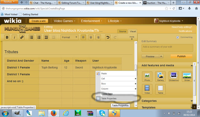Choose Paste from context menu
The width and height of the screenshot is (200, 117).
[116, 74]
